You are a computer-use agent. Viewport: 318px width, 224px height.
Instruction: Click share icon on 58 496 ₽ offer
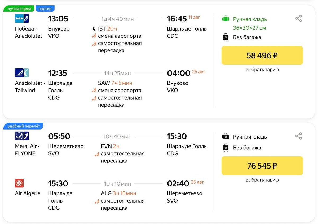298,19
